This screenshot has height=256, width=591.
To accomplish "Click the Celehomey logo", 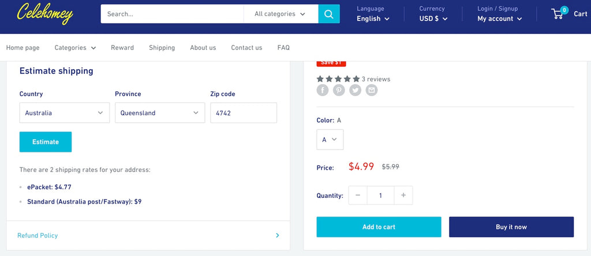I will (x=45, y=14).
